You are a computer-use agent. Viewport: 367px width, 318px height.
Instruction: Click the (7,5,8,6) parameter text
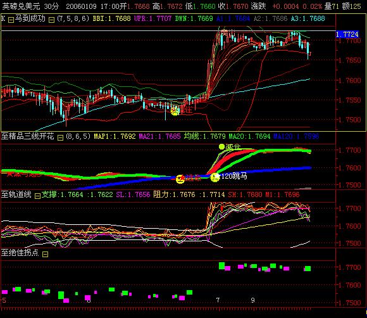point(73,18)
